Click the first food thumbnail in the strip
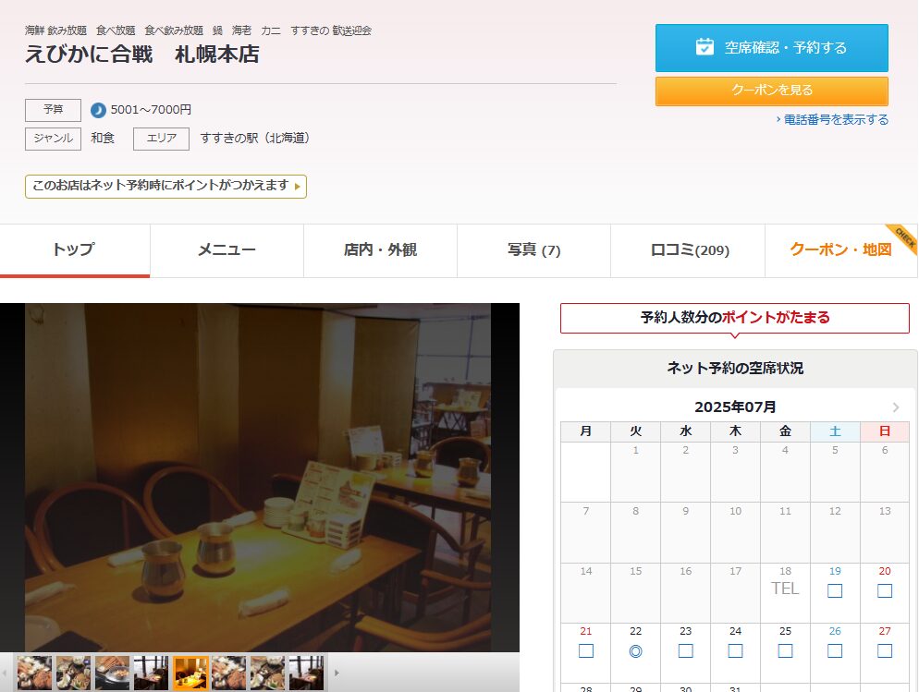 point(35,673)
